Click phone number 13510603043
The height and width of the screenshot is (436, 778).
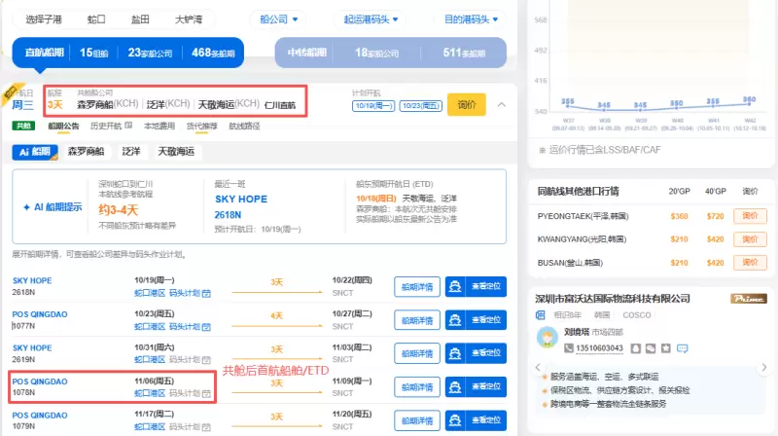599,348
